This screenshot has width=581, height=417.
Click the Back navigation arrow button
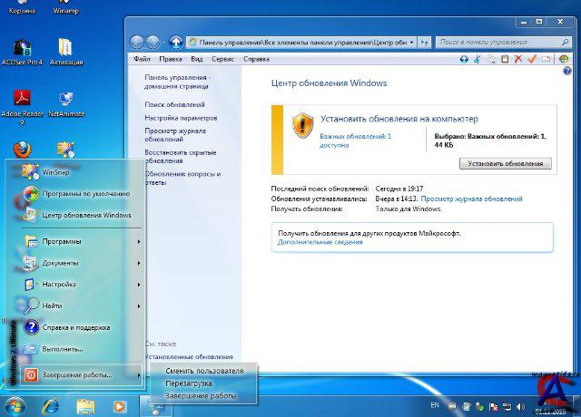point(137,42)
